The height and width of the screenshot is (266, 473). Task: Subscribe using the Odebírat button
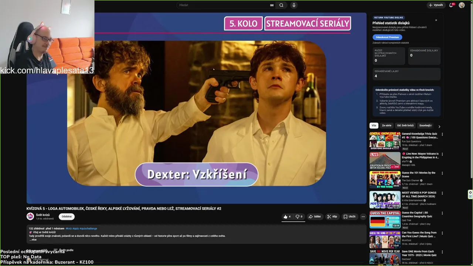click(67, 216)
